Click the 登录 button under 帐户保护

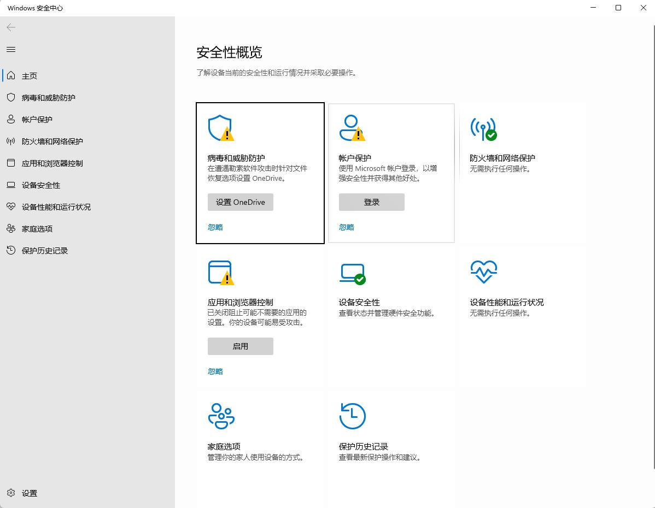coord(371,202)
